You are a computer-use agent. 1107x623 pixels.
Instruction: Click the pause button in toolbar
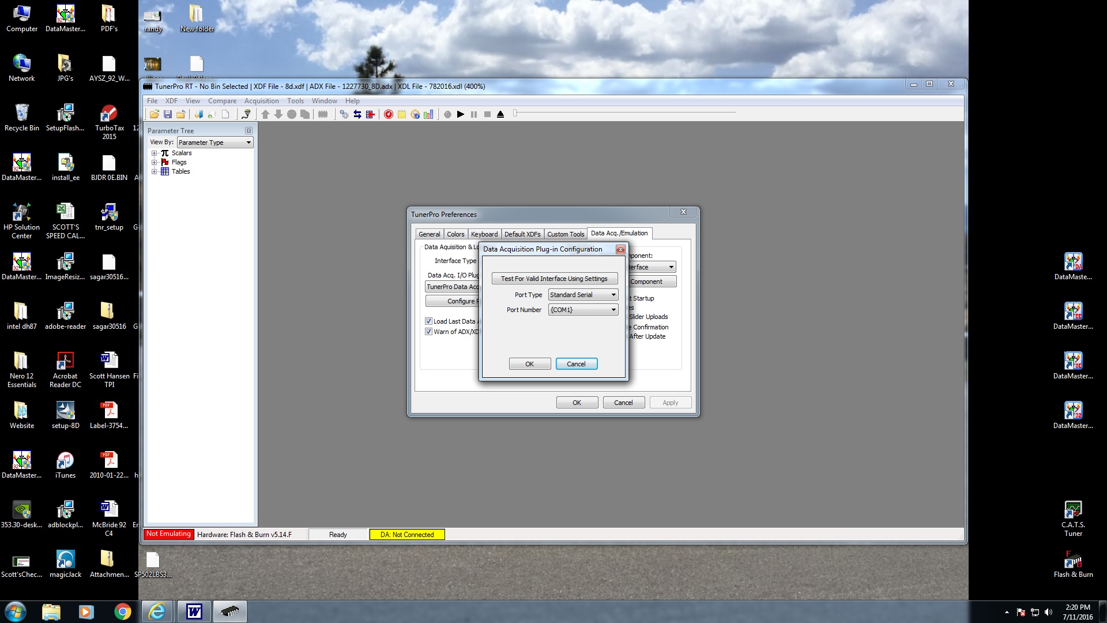pos(474,114)
